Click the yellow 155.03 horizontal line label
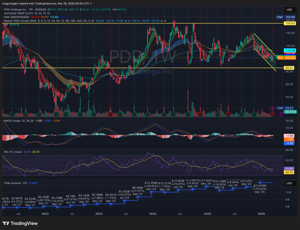This screenshot has width=300, height=230. tap(289, 23)
